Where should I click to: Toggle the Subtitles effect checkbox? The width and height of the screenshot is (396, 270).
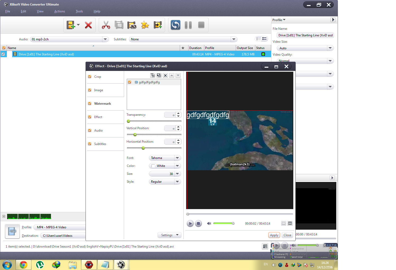pyautogui.click(x=90, y=144)
